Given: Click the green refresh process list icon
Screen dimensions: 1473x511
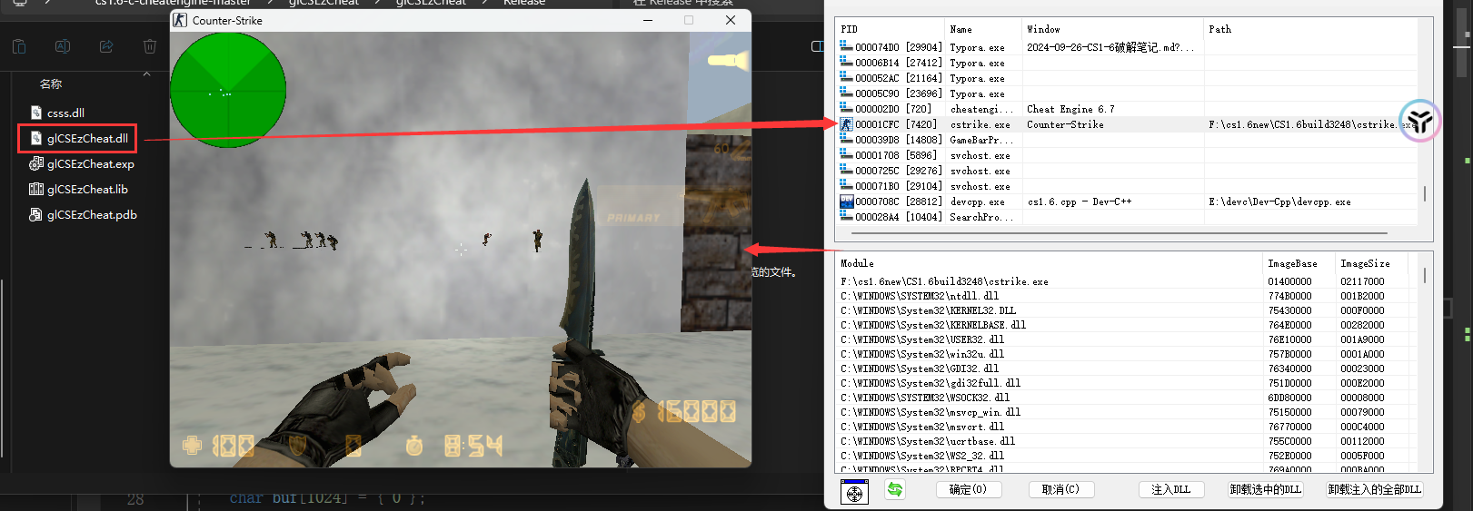Looking at the screenshot, I should pos(895,490).
